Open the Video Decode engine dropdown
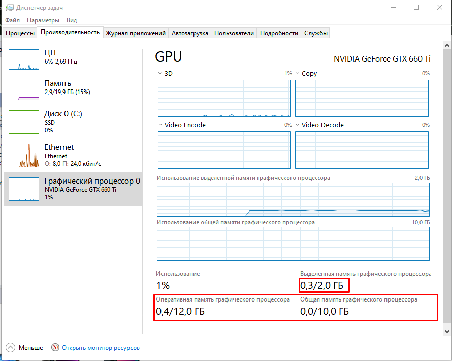Viewport: 452px width, 361px height. (297, 125)
